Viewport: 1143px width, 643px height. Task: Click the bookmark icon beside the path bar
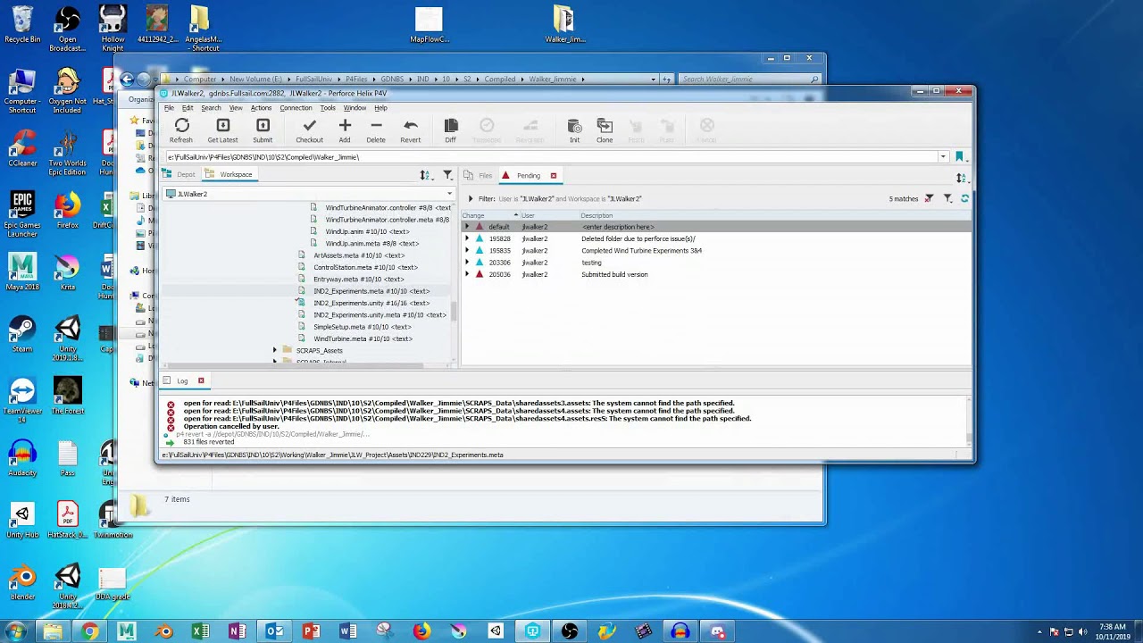(960, 157)
